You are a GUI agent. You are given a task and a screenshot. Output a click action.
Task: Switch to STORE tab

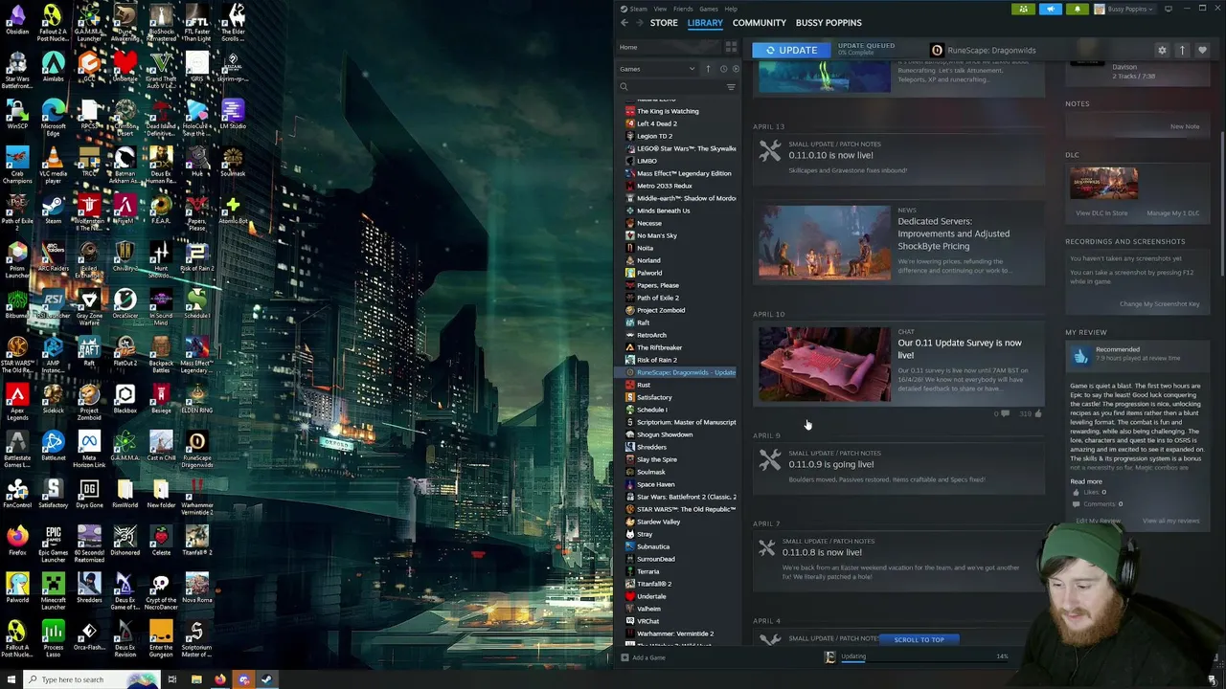tap(664, 23)
